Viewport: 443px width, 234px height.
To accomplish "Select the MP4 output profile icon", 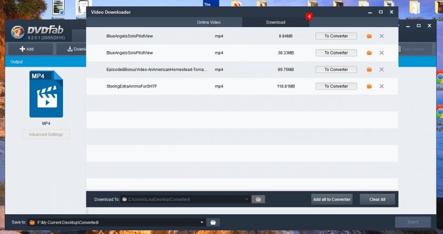I will pyautogui.click(x=46, y=94).
